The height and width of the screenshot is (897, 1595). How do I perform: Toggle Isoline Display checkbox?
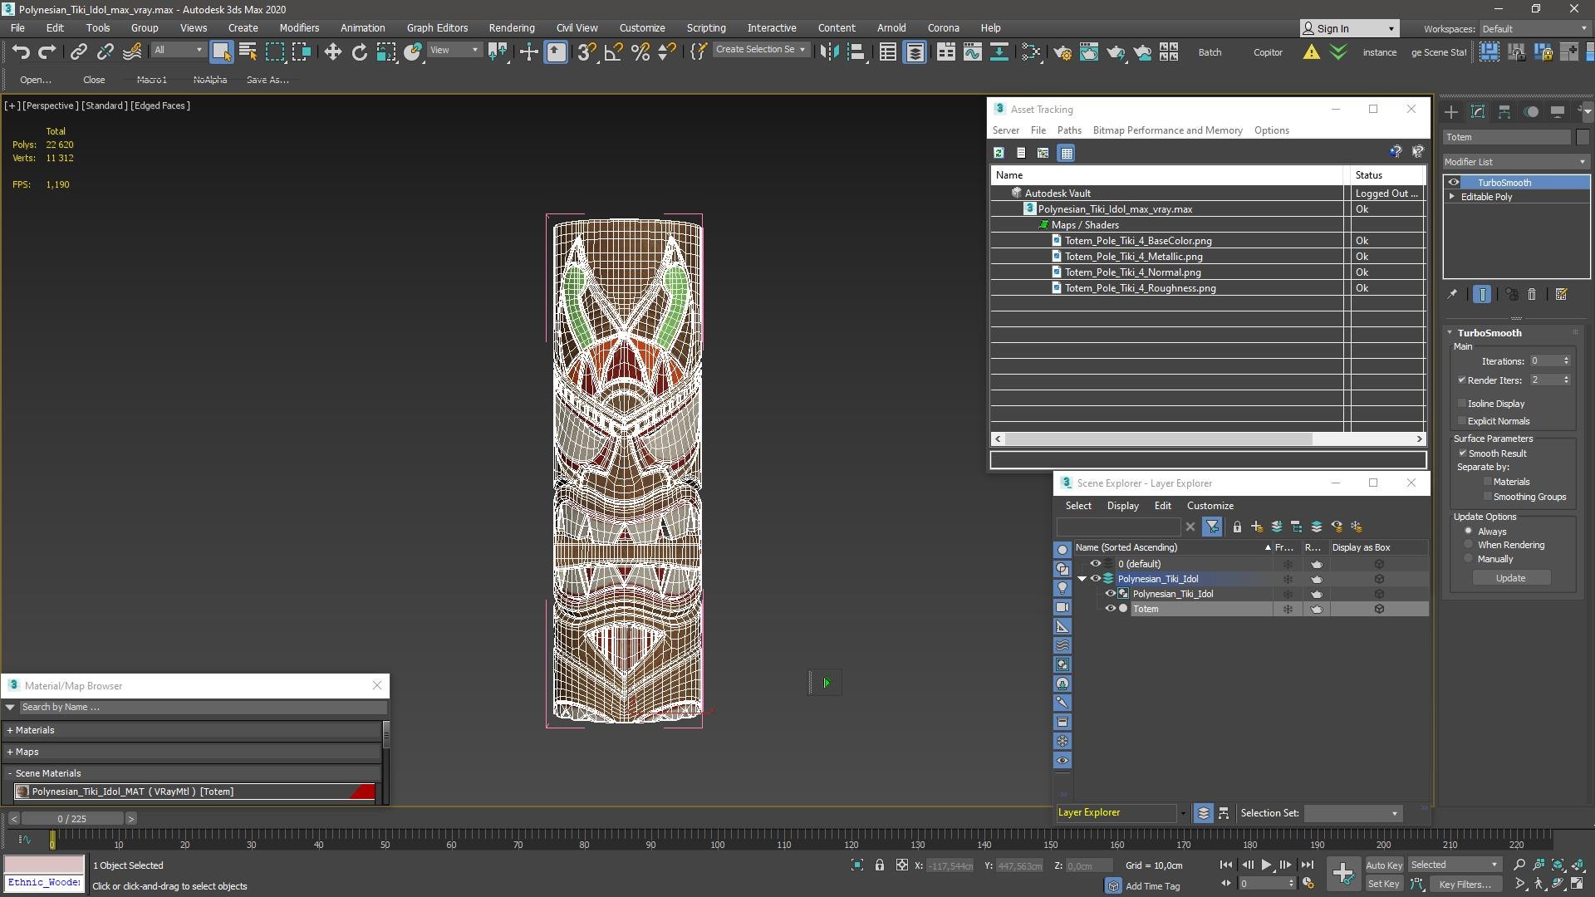(1462, 404)
